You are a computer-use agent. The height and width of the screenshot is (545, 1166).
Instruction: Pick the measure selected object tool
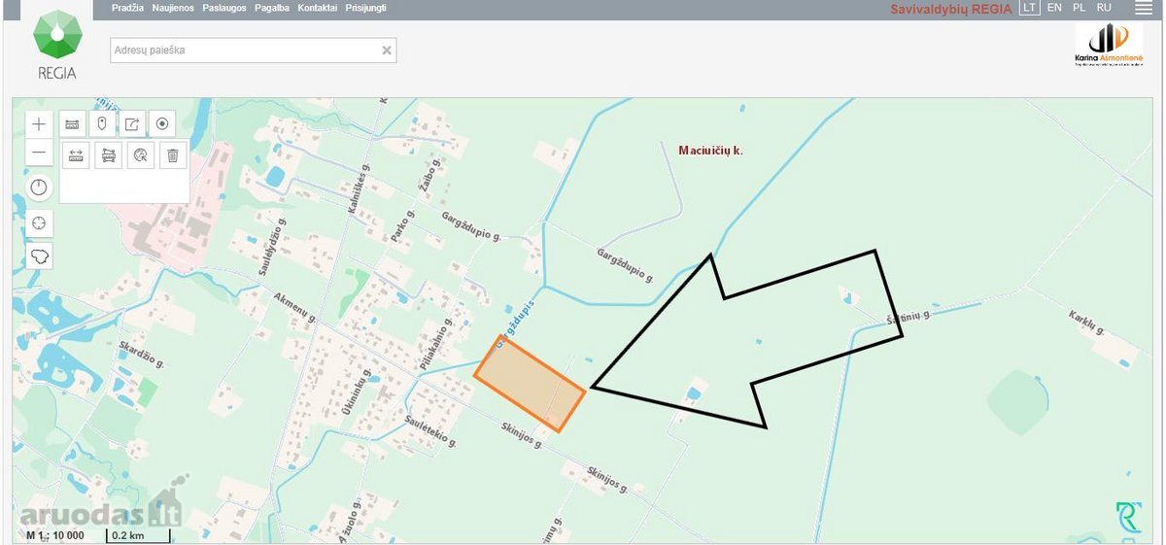click(141, 155)
